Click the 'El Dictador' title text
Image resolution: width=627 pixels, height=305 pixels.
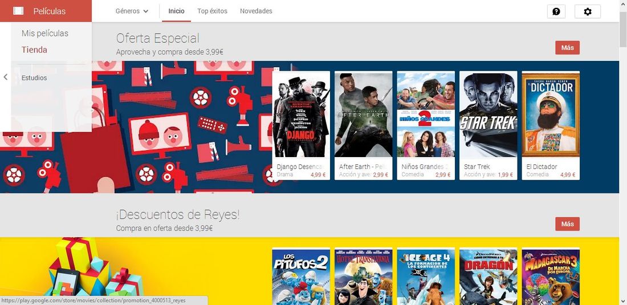542,167
